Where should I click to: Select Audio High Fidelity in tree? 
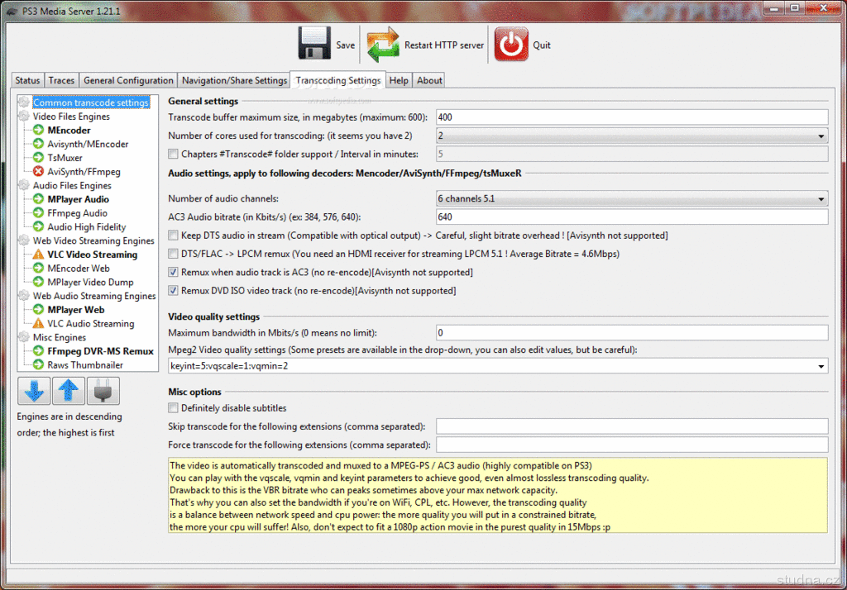click(x=86, y=226)
